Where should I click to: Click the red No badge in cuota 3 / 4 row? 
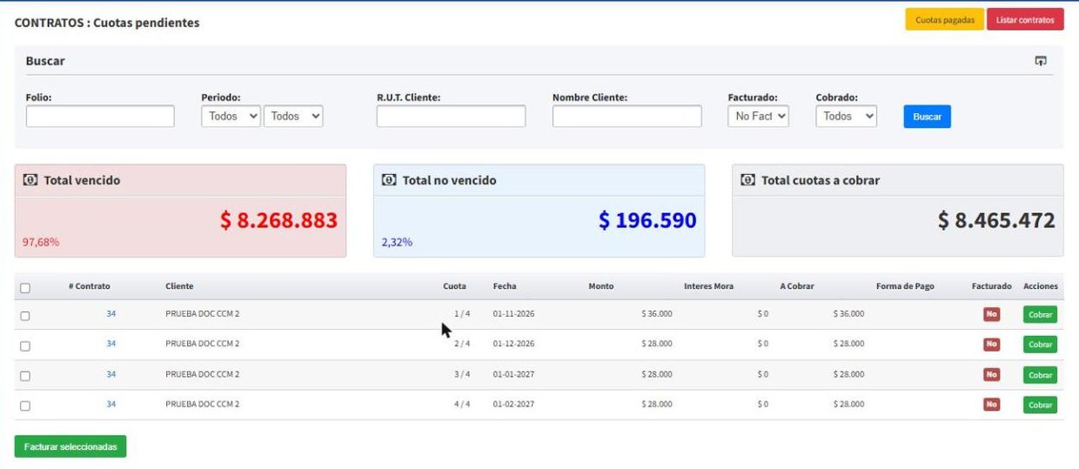pos(991,374)
